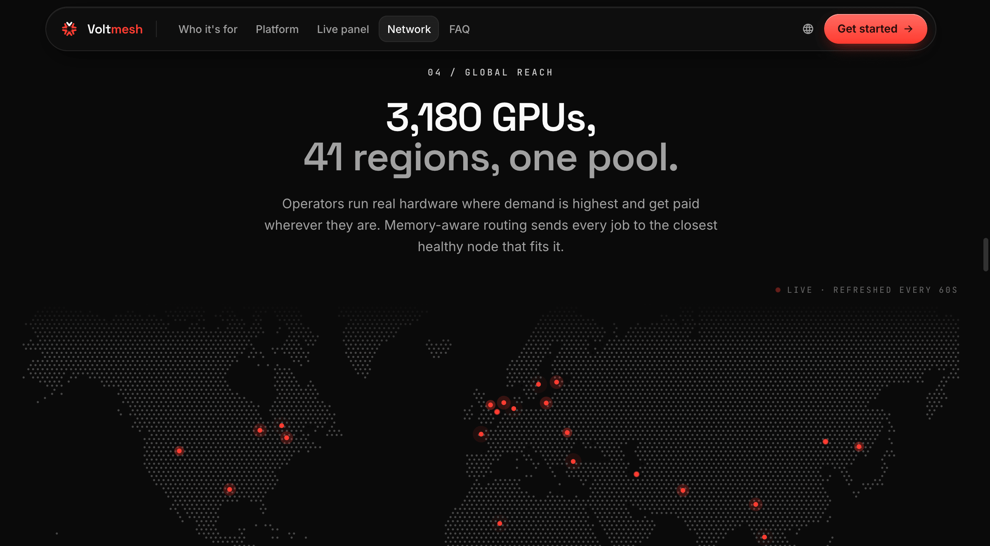Click the "04 / GLOBAL REACH" section label
Screen dimensions: 990x546
(490, 73)
